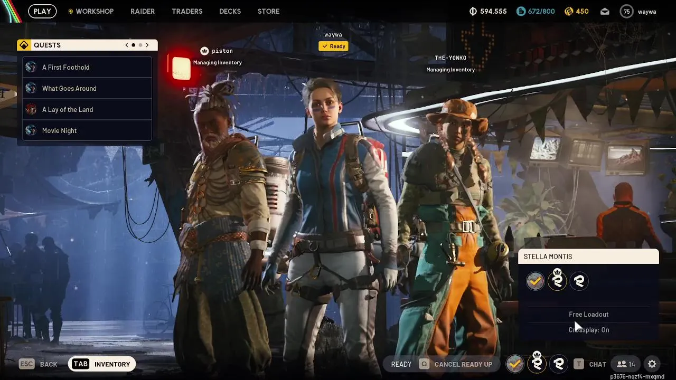Go to next quests page arrow

(x=147, y=45)
